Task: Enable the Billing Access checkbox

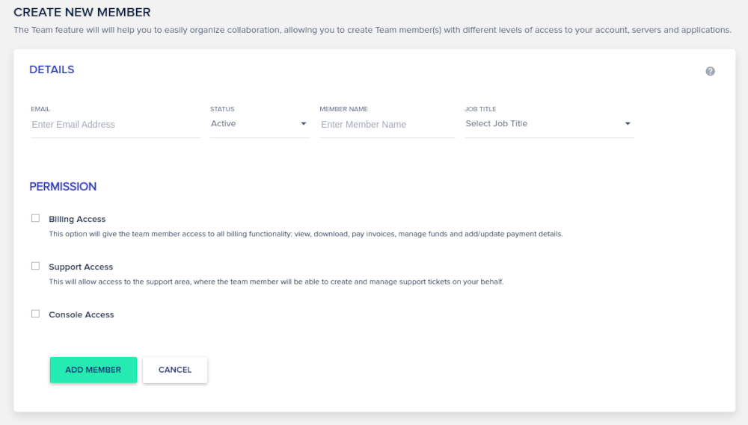Action: point(35,218)
